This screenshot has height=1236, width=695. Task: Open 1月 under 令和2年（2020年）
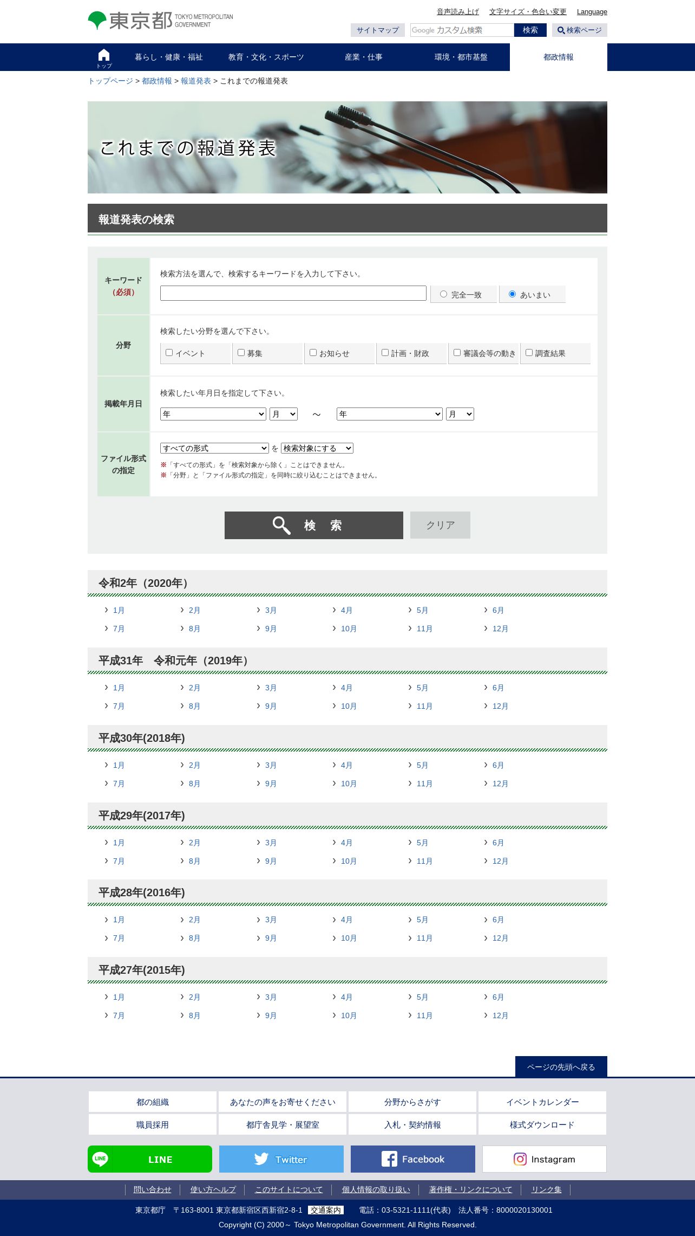click(119, 610)
